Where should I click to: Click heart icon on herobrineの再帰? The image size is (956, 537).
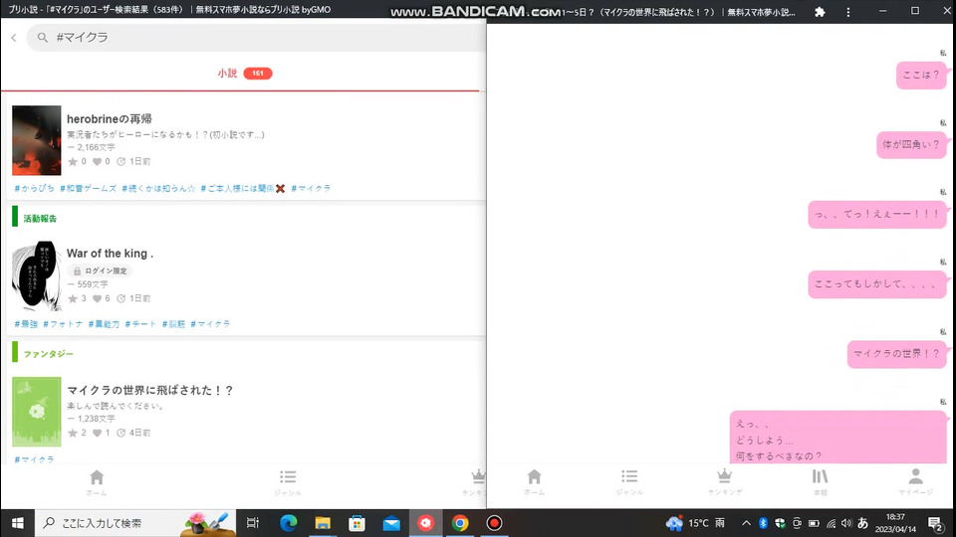click(x=97, y=161)
